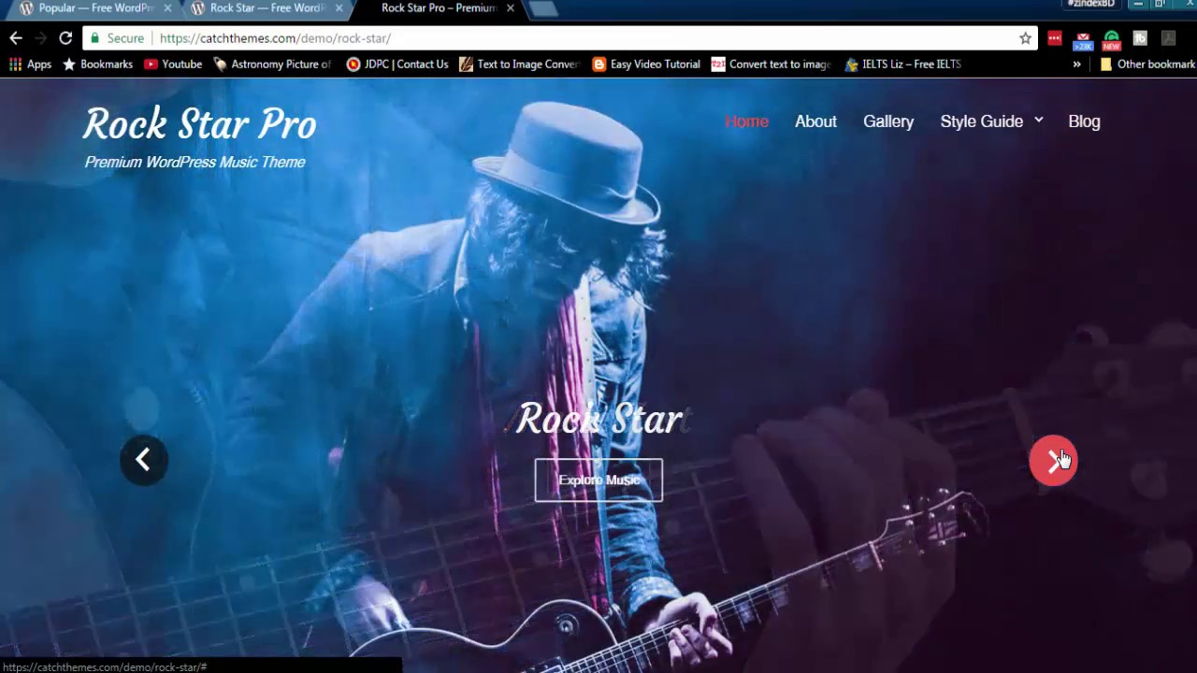Viewport: 1197px width, 673px height.
Task: Expand the Style Guide submenu chevron
Action: (x=1039, y=121)
